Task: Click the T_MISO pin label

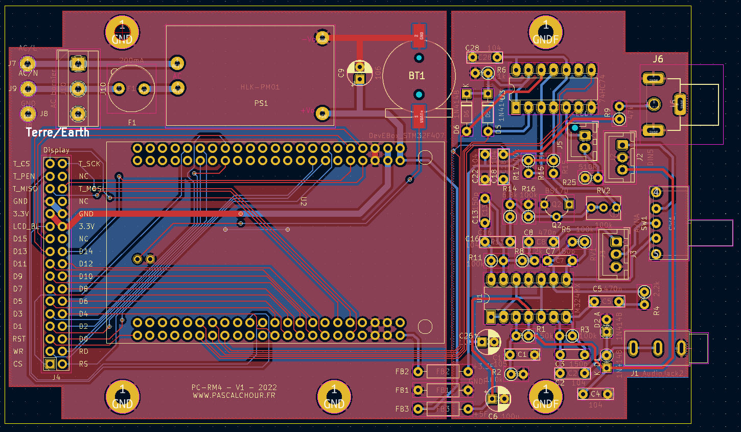Action: pos(25,189)
